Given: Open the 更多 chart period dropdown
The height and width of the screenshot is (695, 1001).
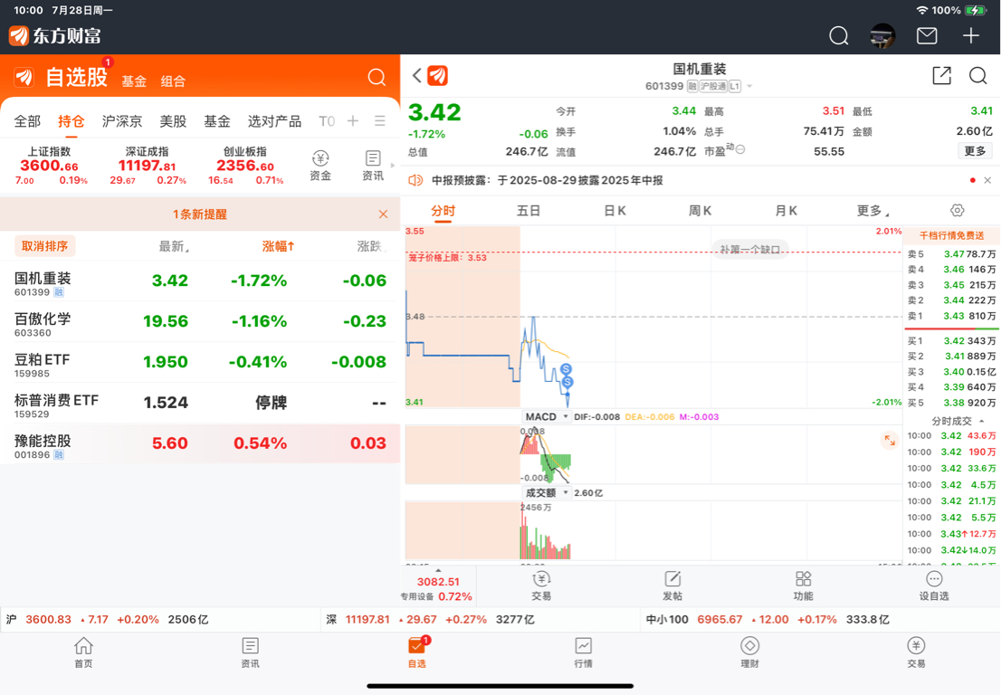Looking at the screenshot, I should pos(872,211).
